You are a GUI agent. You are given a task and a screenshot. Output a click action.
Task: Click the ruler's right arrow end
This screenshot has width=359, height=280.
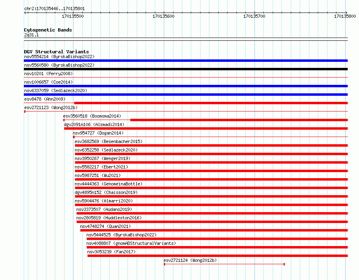346,13
